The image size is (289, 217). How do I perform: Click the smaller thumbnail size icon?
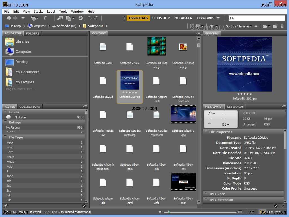click(160, 212)
